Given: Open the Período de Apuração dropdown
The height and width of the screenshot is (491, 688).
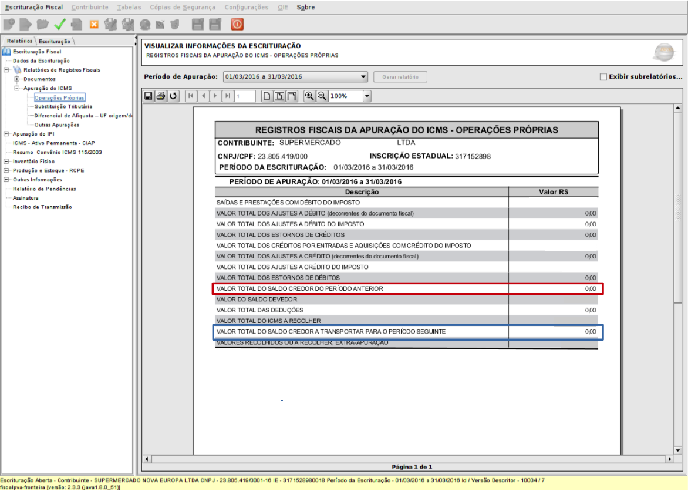Looking at the screenshot, I should pyautogui.click(x=363, y=76).
